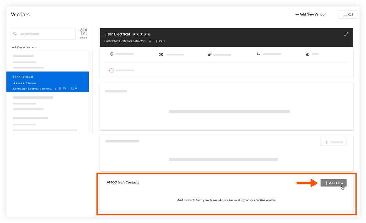Screen dimensions: 366x223
Task: Click the website link icon in vendor details
Action: pyautogui.click(x=210, y=54)
